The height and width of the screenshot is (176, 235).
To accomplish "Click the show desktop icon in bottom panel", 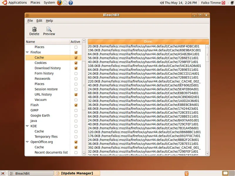I will [3, 173].
